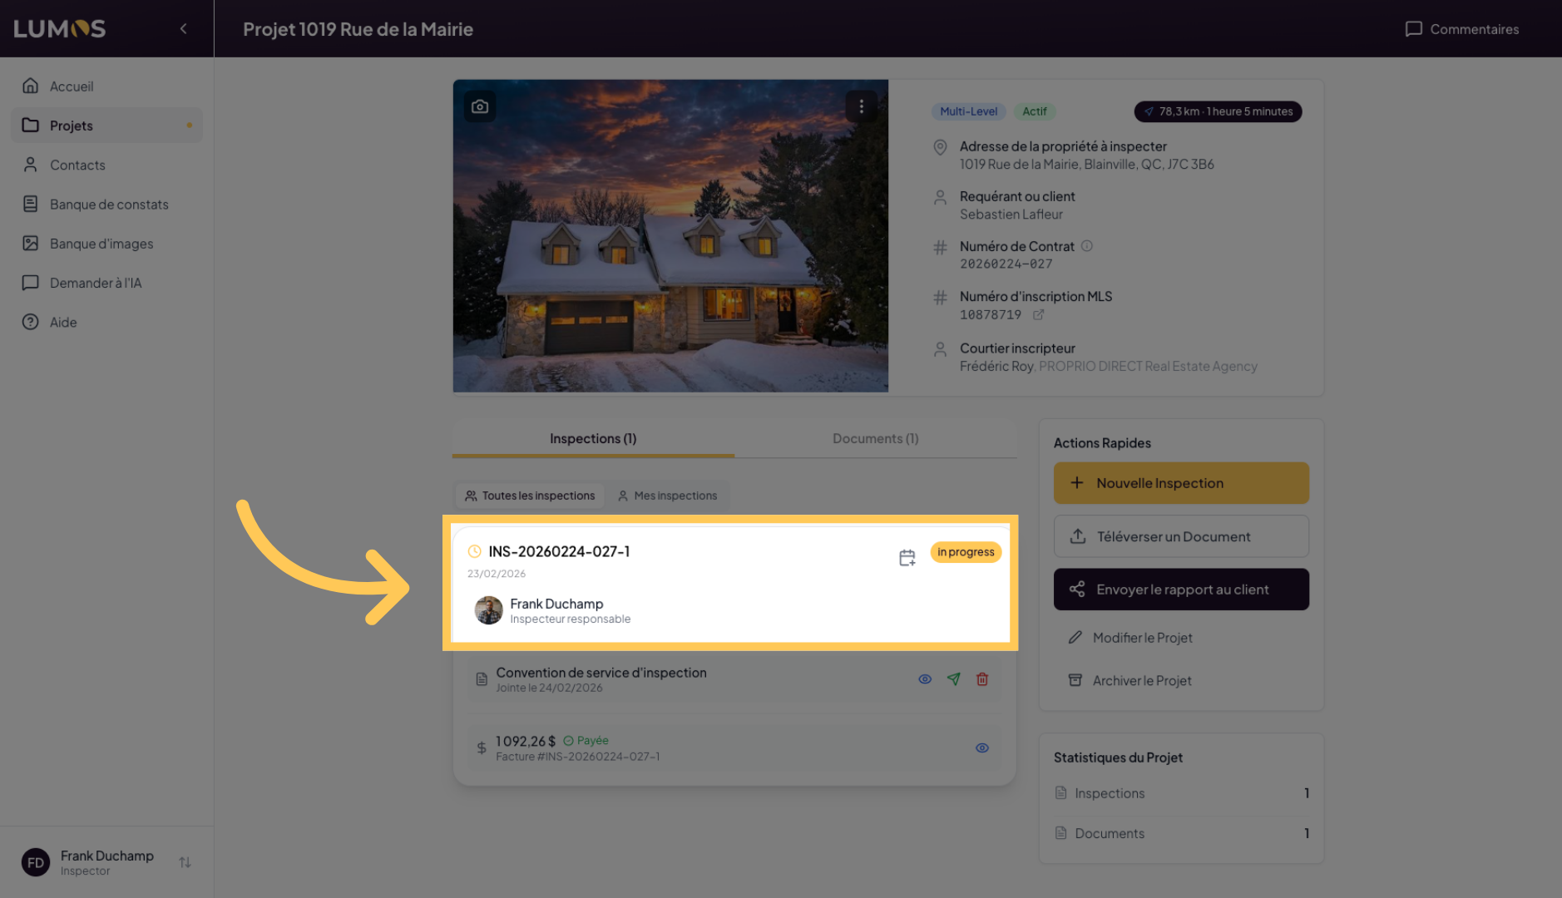Select the Toutes les inspections filter

pos(529,495)
